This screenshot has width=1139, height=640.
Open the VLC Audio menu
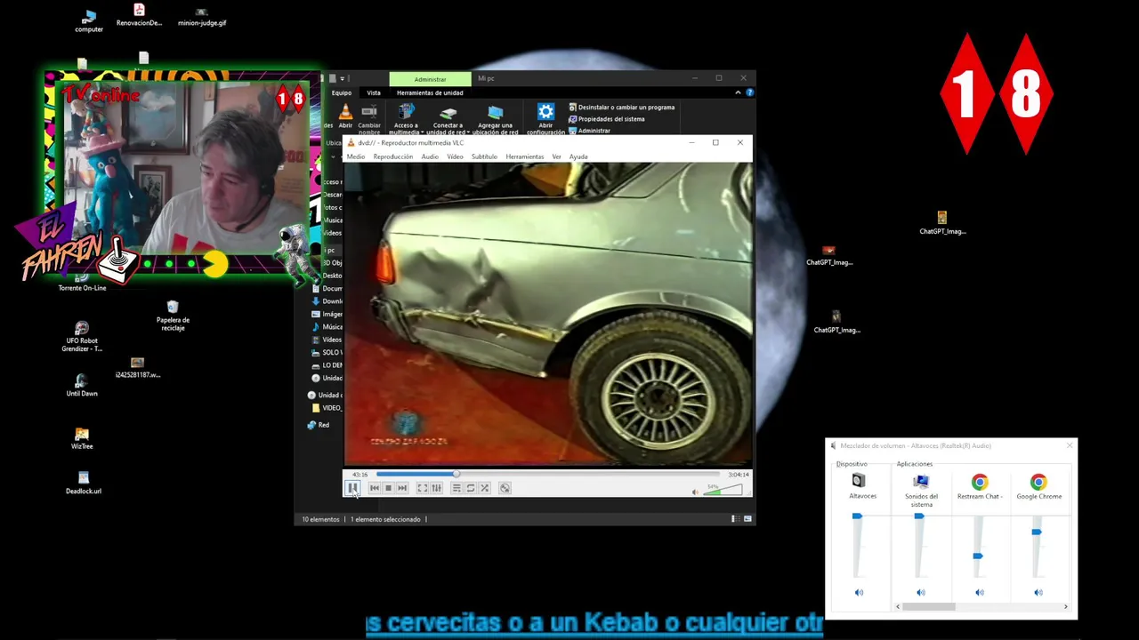[x=430, y=156]
